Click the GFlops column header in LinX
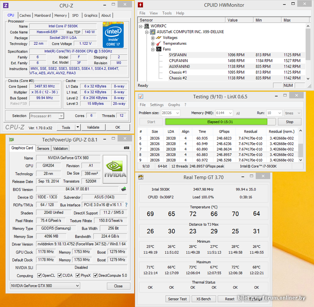314x307 pixels. point(224,131)
